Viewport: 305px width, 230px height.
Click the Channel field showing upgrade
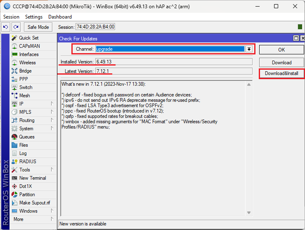(x=170, y=49)
